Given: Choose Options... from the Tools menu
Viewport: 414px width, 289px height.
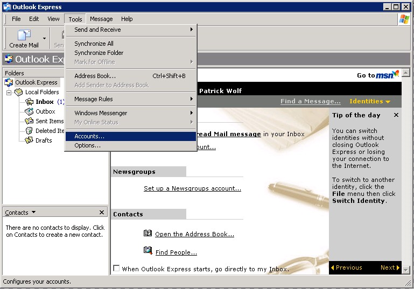Looking at the screenshot, I should coord(131,145).
